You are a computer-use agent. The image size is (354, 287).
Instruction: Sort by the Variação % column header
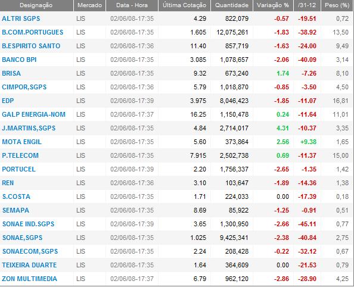pos(273,5)
